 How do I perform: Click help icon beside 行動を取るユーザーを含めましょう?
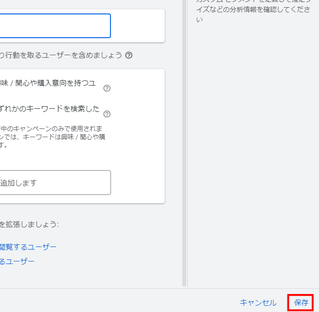[129, 55]
